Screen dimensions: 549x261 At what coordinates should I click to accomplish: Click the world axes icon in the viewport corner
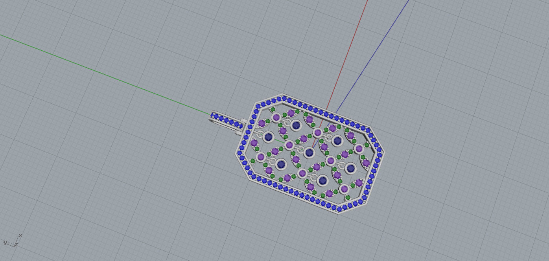[13, 241]
